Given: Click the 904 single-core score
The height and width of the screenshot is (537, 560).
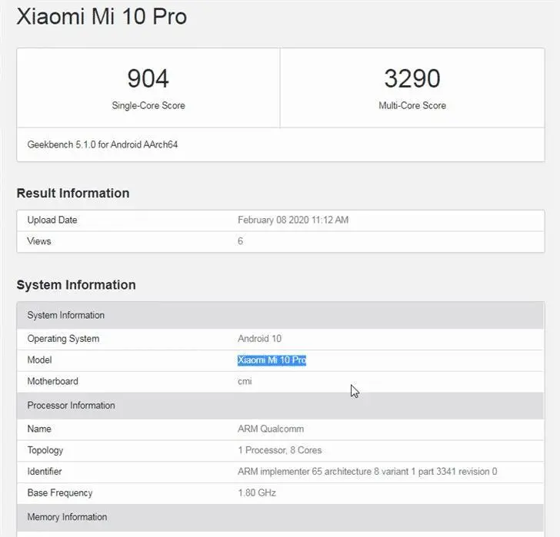Looking at the screenshot, I should (148, 78).
